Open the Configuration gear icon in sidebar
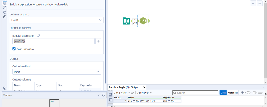The image size is (267, 107). point(5,3)
